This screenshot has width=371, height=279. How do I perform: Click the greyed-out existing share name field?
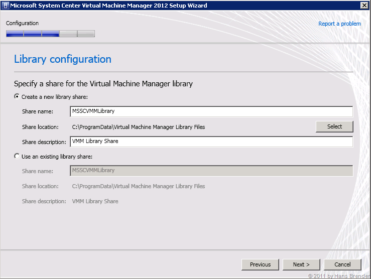click(211, 171)
